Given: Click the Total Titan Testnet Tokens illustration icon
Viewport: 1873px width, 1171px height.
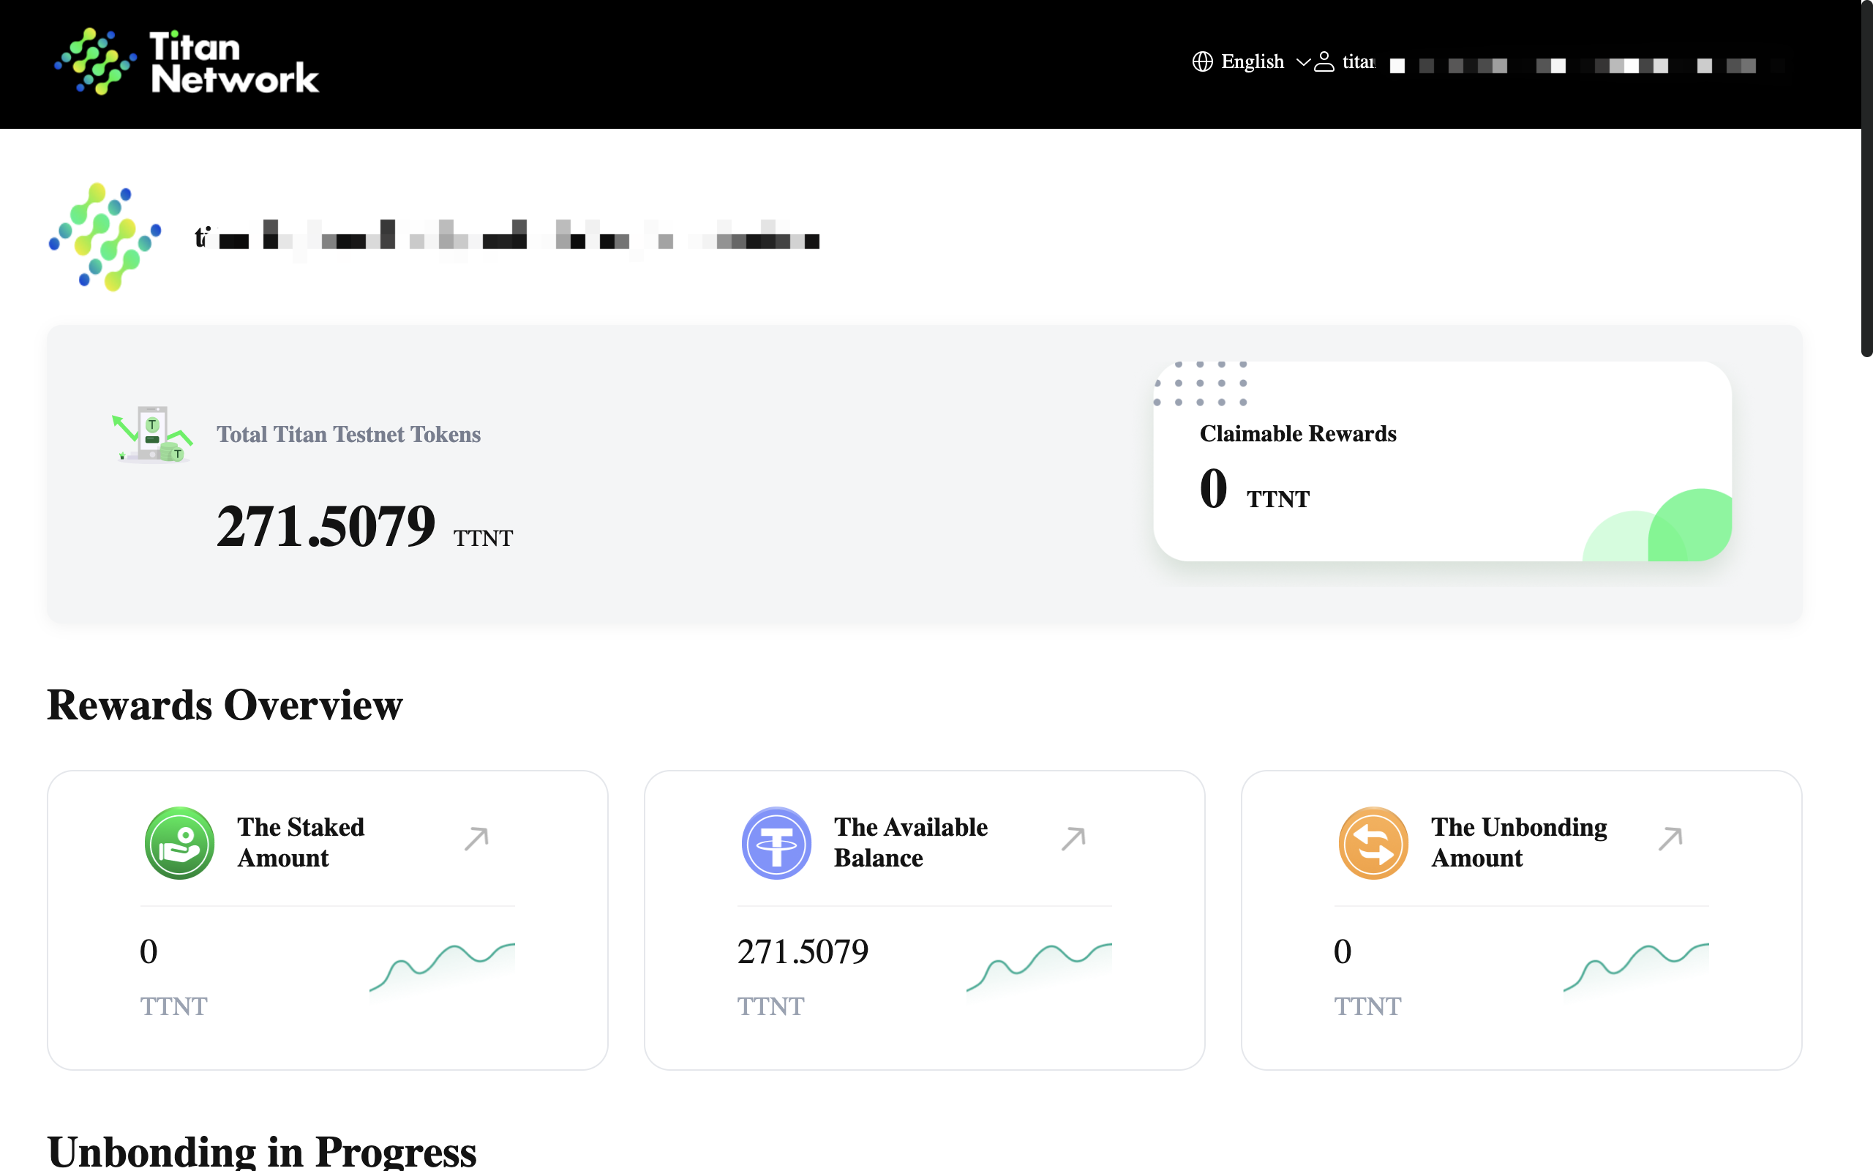Looking at the screenshot, I should (151, 434).
